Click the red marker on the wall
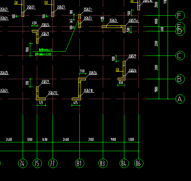The height and width of the screenshot is (181, 191). pyautogui.click(x=79, y=20)
